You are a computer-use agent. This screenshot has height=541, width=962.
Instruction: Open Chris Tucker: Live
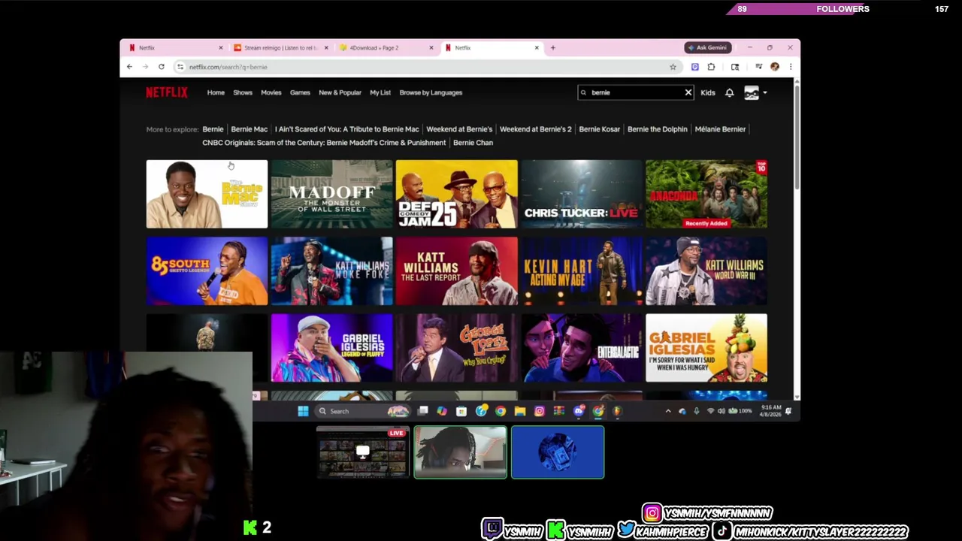[x=581, y=194]
